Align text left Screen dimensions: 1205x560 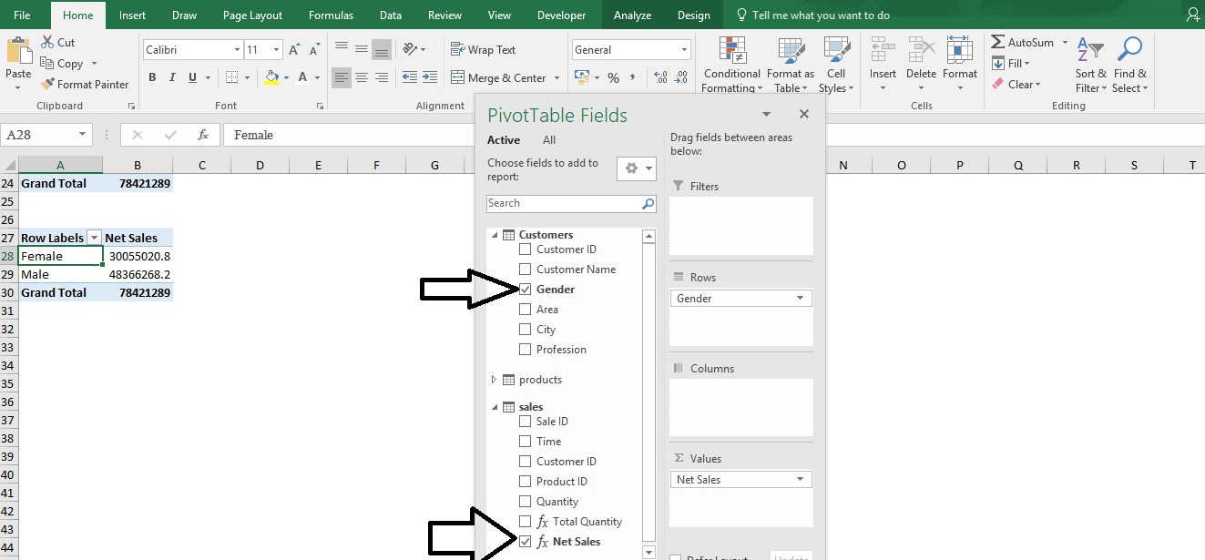tap(342, 77)
